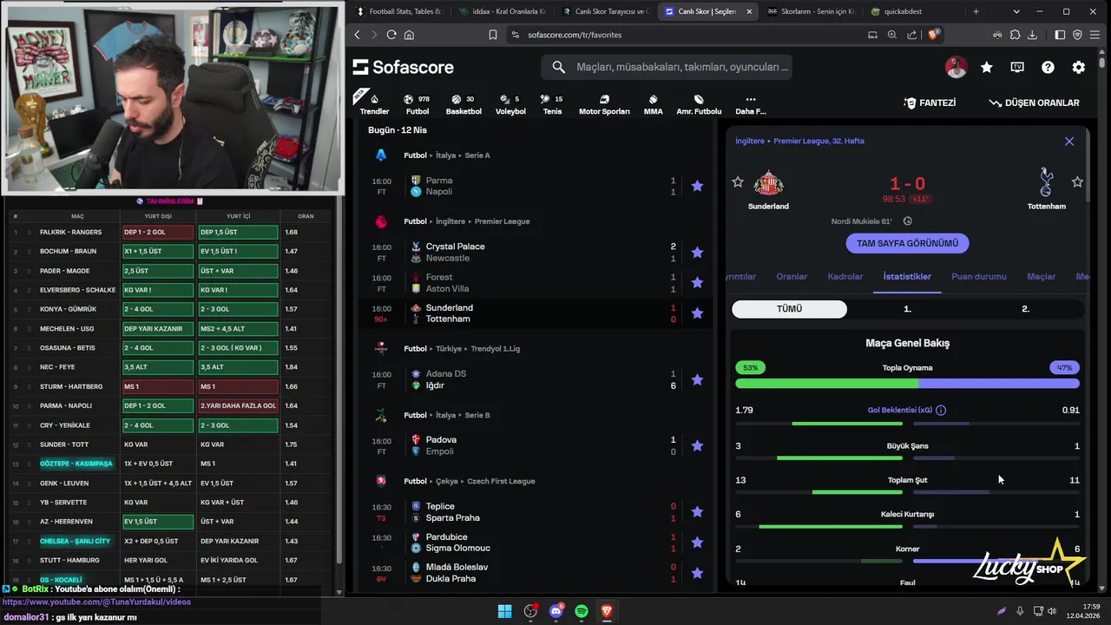Image resolution: width=1111 pixels, height=625 pixels.
Task: Open the user profile avatar
Action: click(x=957, y=67)
